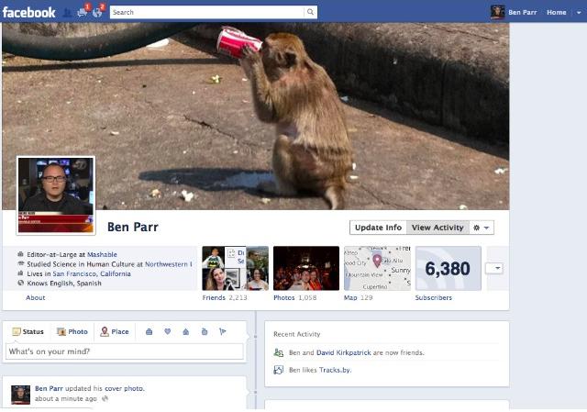Click the What's on your mind field

(x=125, y=351)
